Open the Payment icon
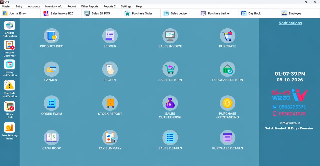The width and height of the screenshot is (320, 166). point(51,69)
